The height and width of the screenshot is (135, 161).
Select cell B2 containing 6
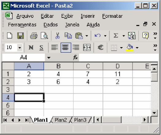59,82
